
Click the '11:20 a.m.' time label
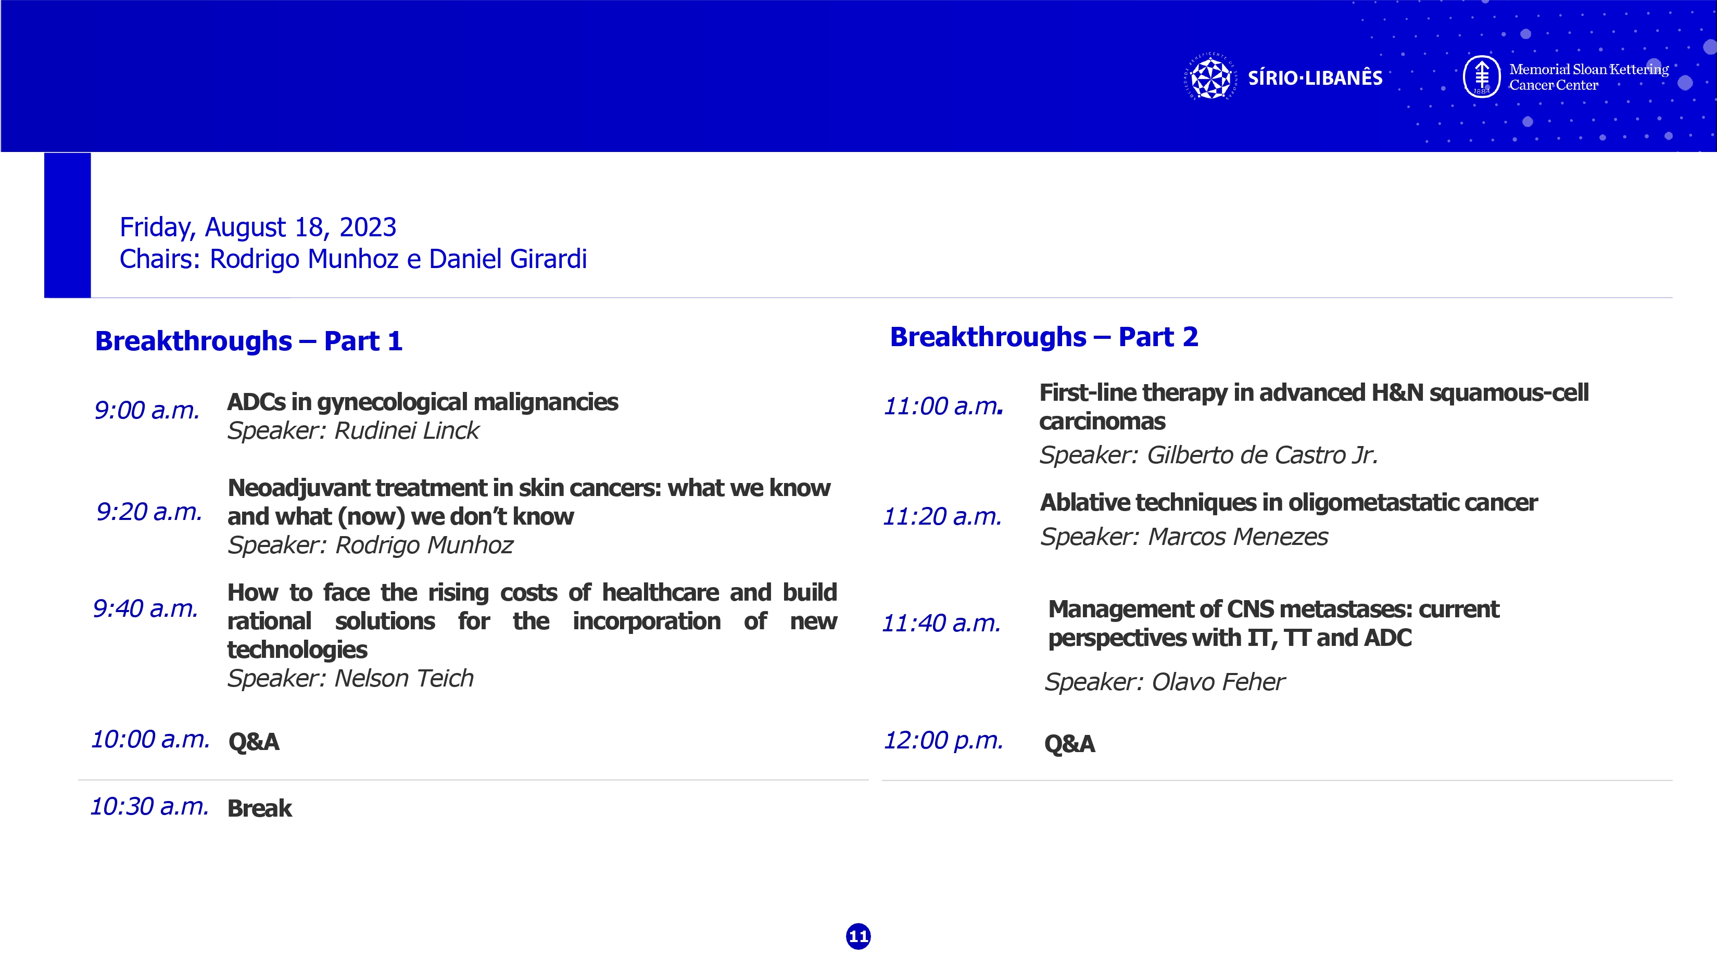942,516
